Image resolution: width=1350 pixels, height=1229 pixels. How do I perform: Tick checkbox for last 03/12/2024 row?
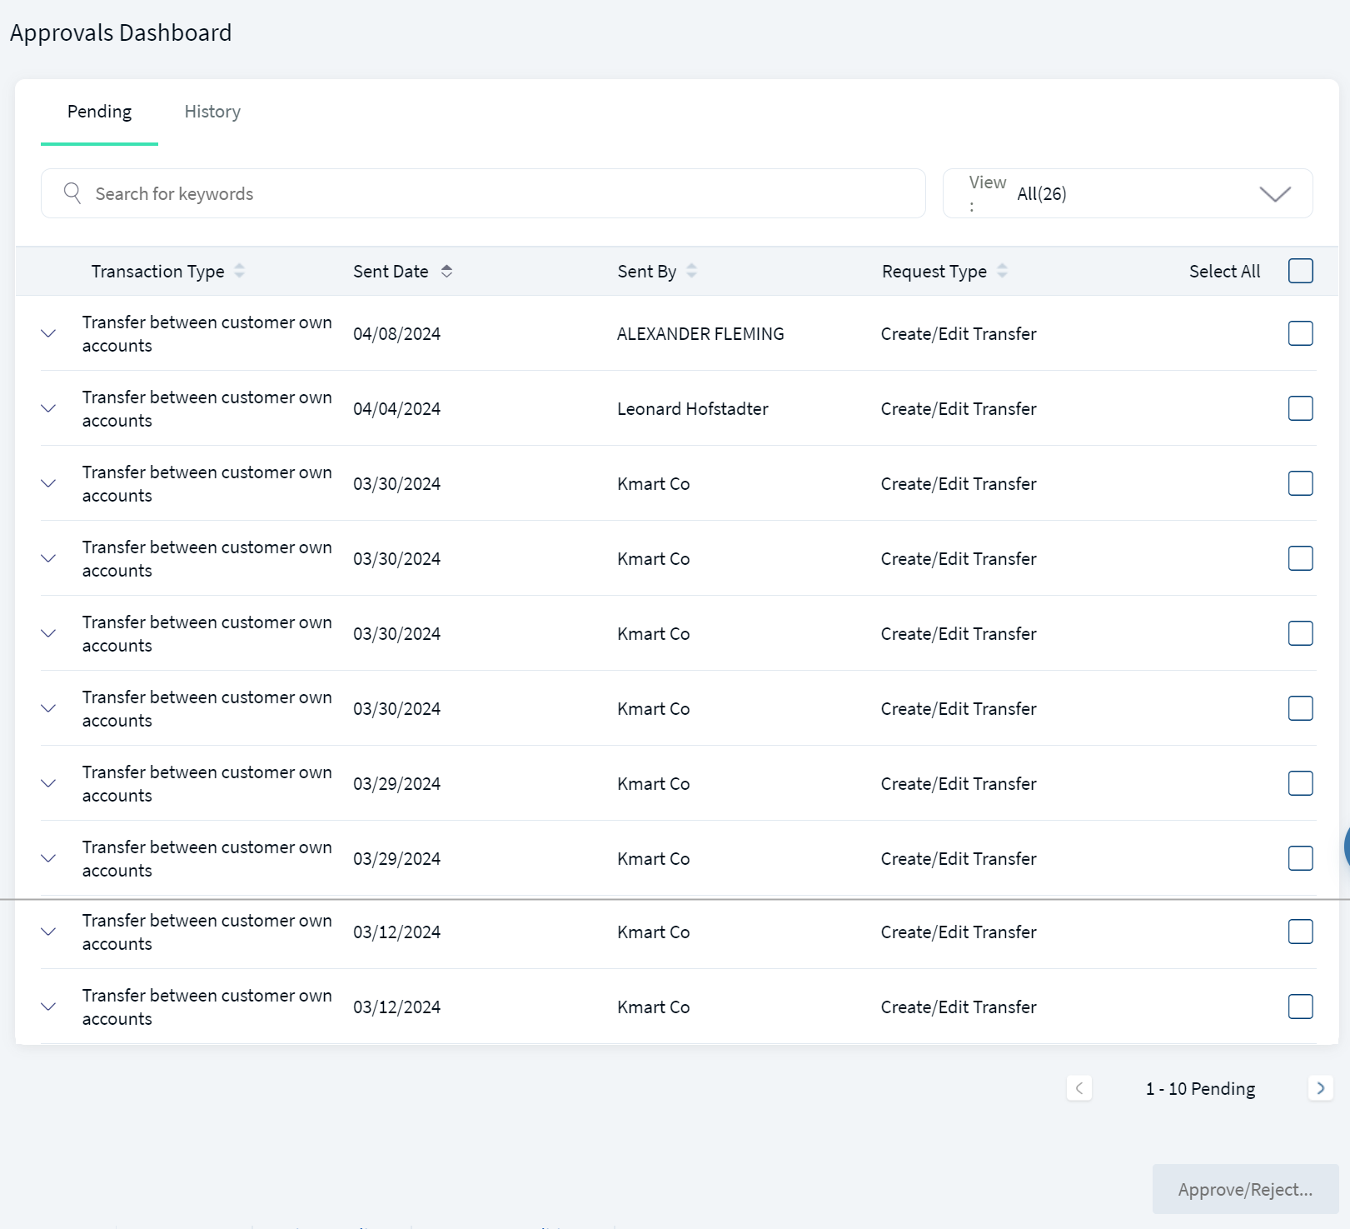click(x=1301, y=1007)
